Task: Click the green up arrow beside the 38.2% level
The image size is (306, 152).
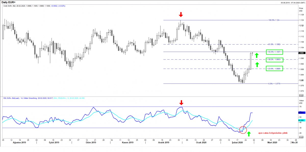Action: click(257, 64)
